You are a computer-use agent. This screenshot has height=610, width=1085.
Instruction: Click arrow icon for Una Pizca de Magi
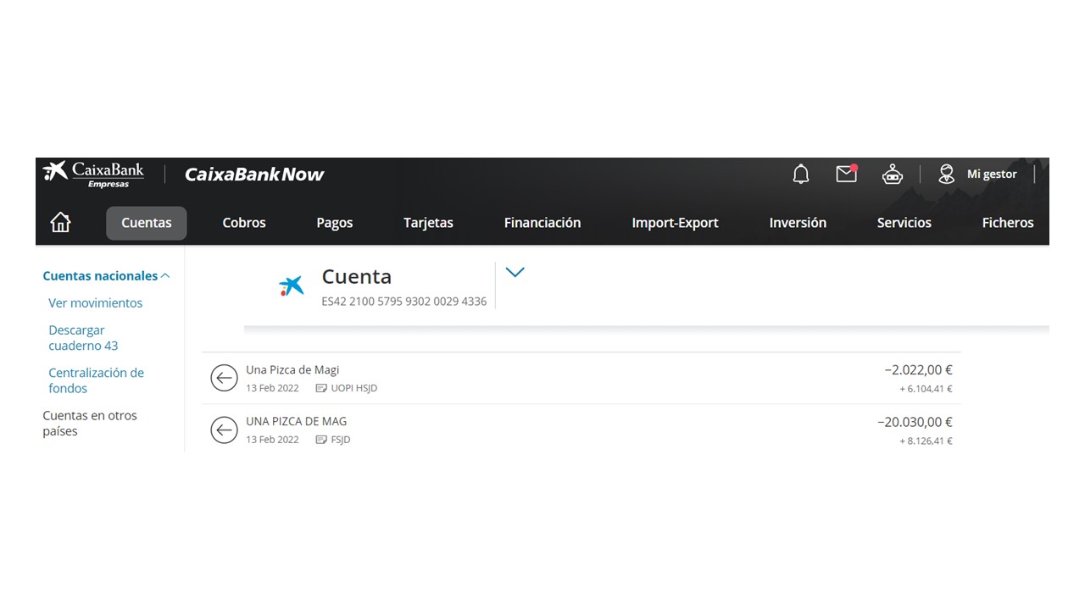coord(224,378)
